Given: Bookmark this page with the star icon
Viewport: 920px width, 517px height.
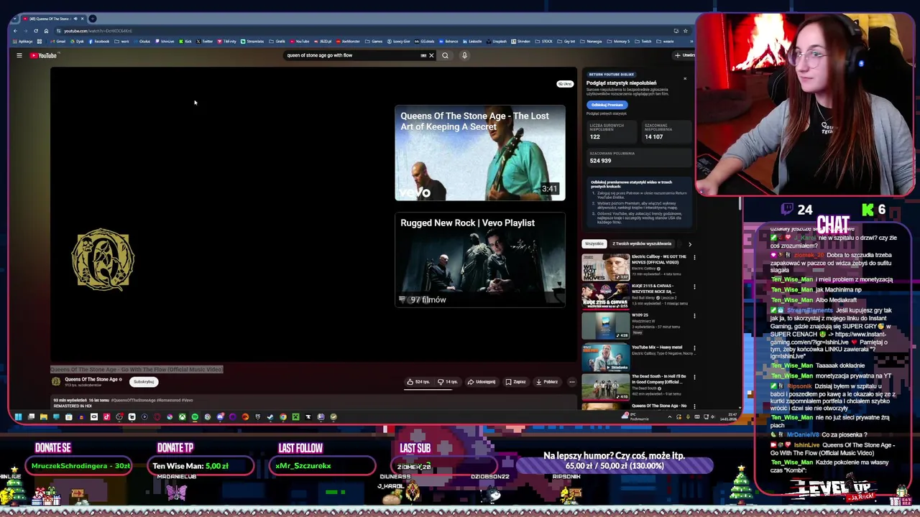Looking at the screenshot, I should [685, 31].
